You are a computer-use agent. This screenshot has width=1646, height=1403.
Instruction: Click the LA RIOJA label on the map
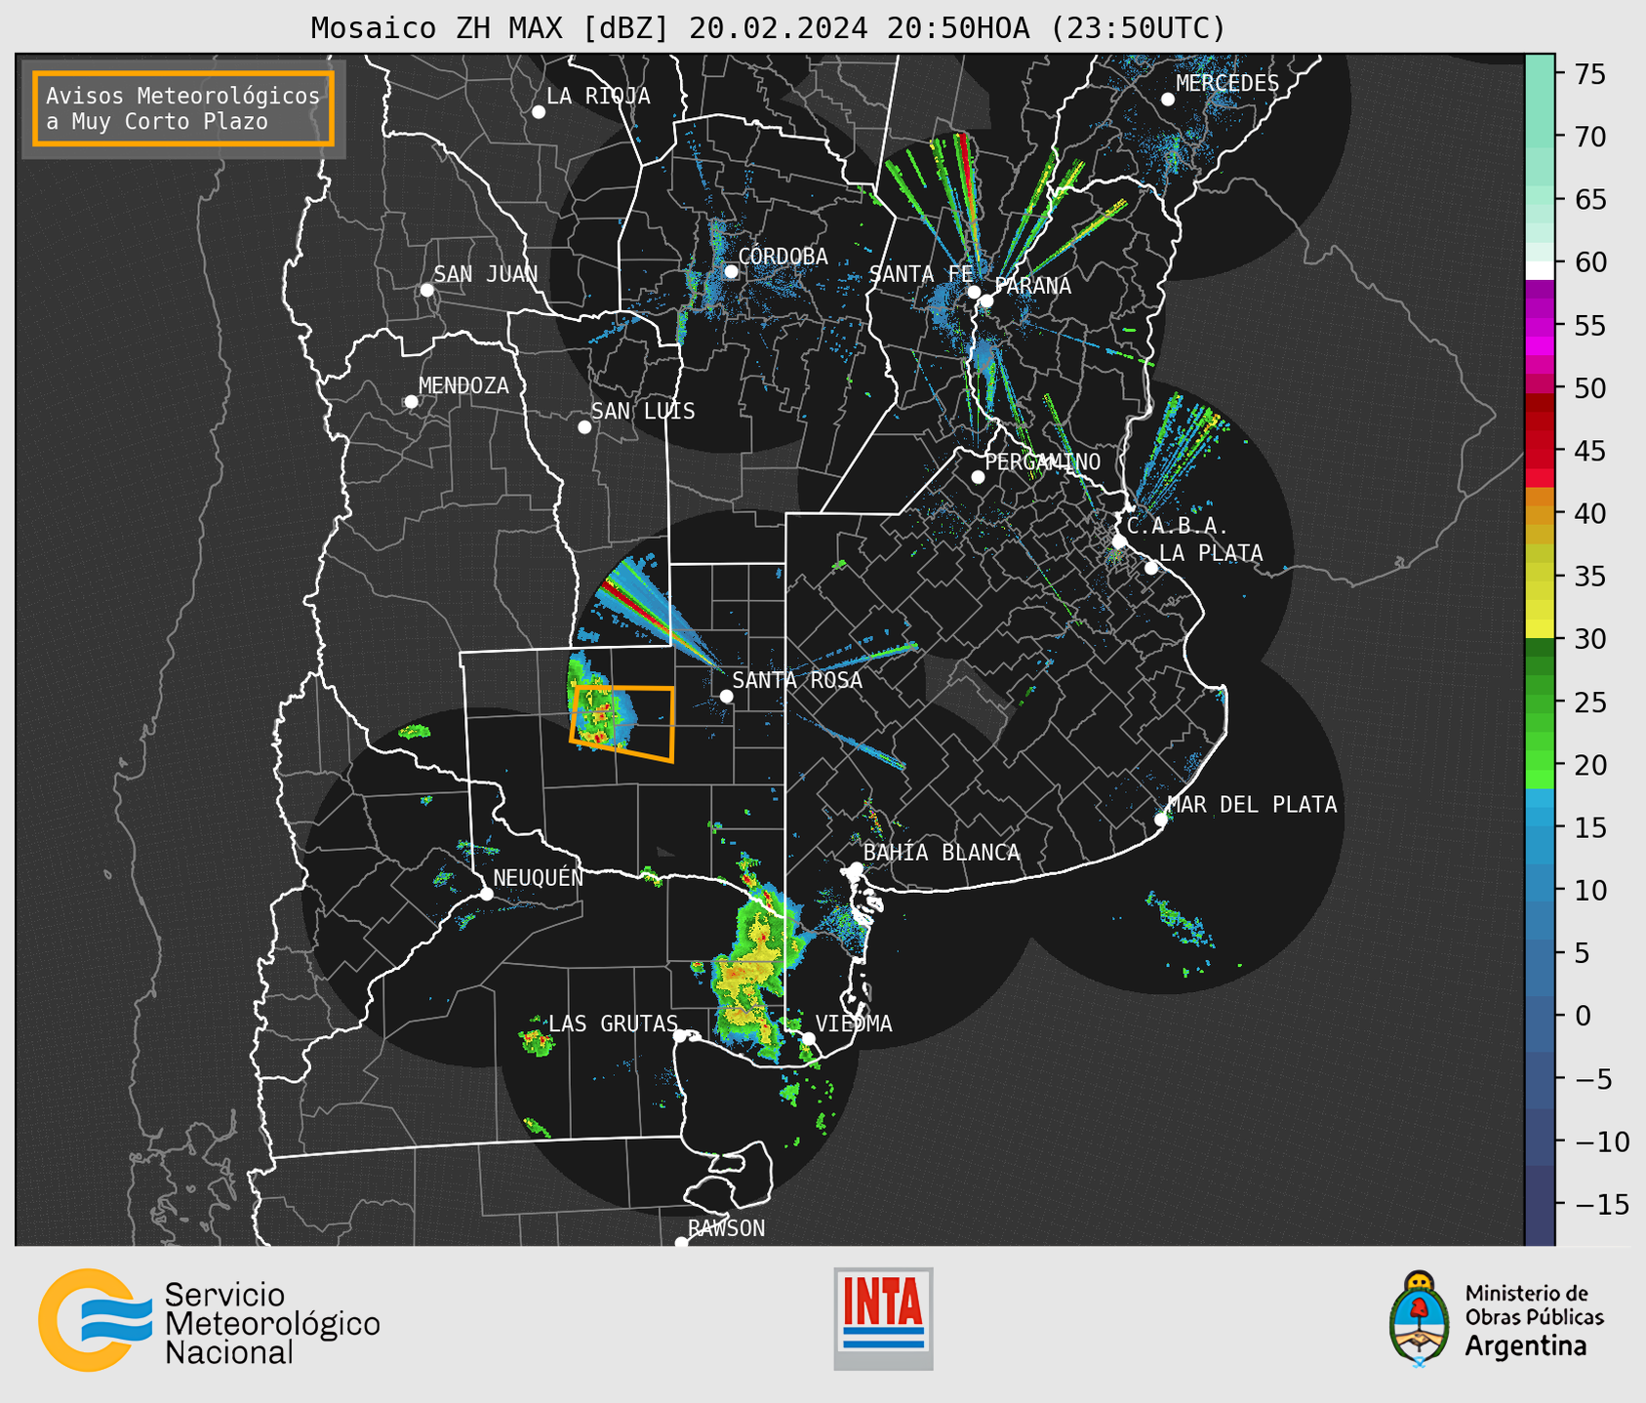pos(598,96)
